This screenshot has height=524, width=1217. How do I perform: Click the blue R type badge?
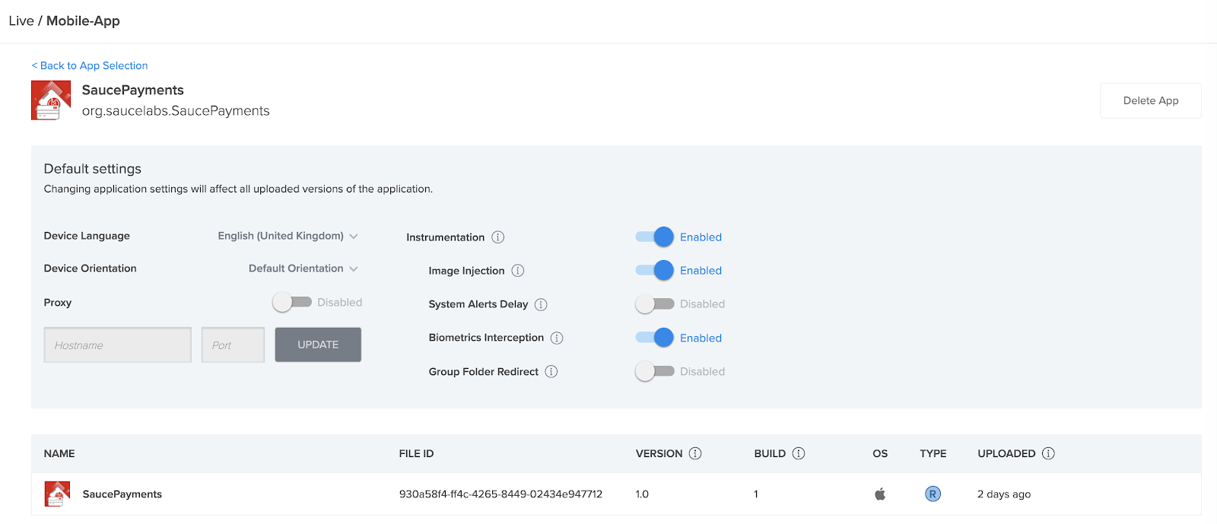[x=933, y=494]
